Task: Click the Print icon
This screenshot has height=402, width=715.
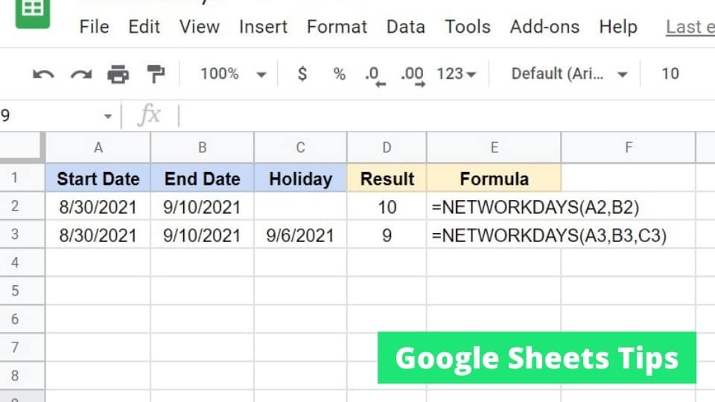Action: tap(118, 74)
